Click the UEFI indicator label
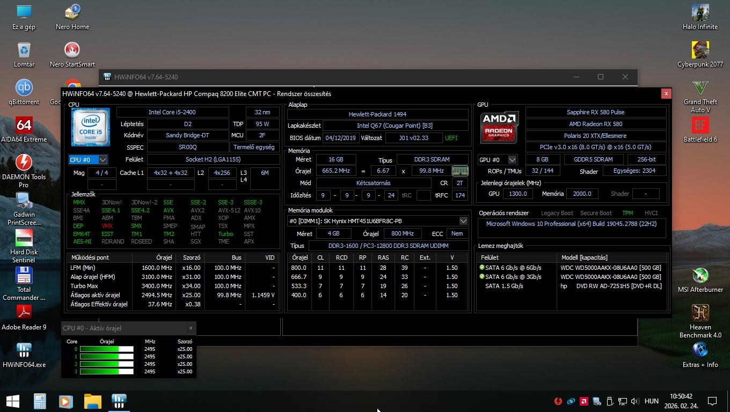The image size is (730, 412). coord(451,138)
